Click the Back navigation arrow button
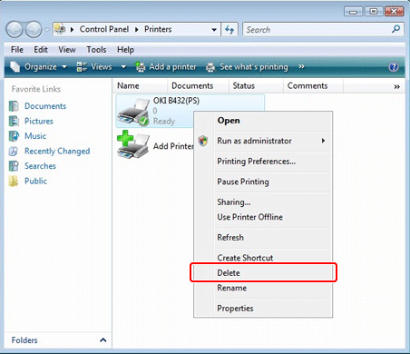This screenshot has width=410, height=354. (15, 30)
